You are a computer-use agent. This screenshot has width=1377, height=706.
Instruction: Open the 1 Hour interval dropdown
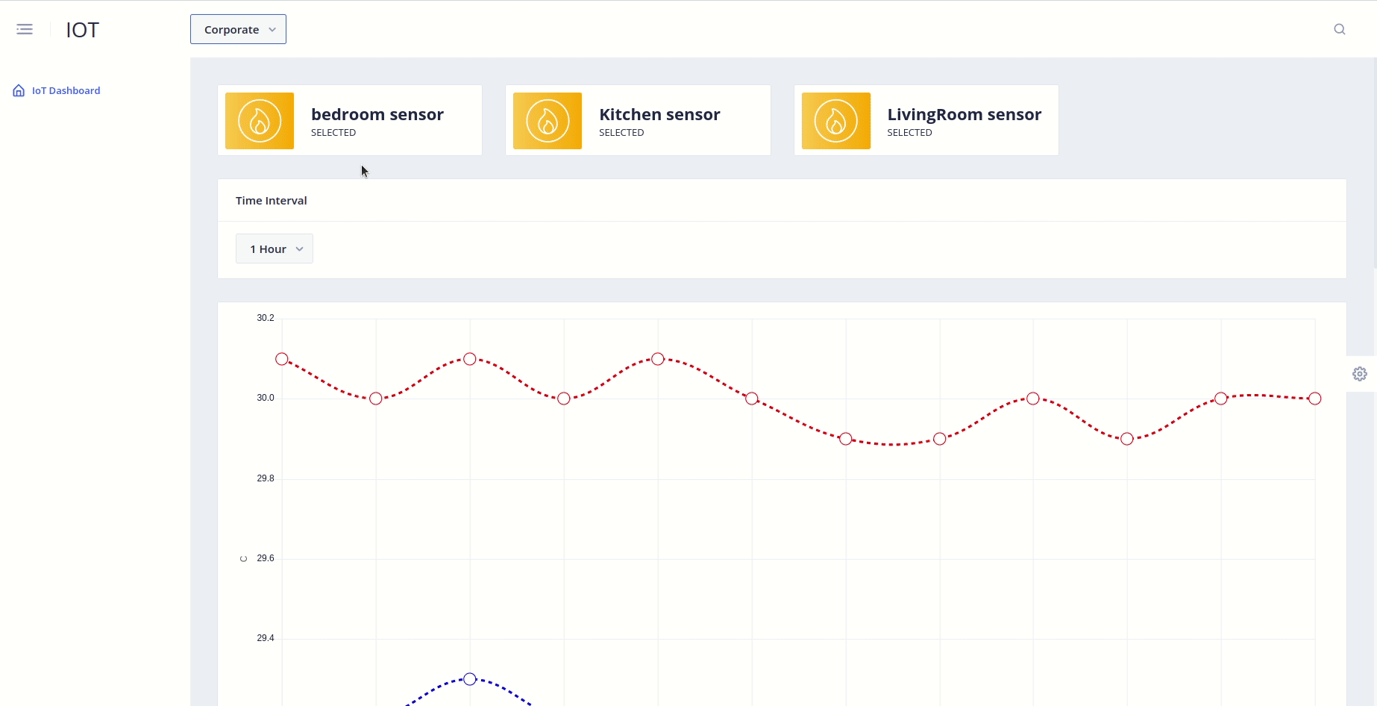pos(275,249)
